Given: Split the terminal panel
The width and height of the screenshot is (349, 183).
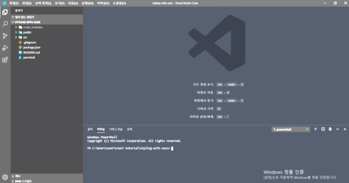Looking at the screenshot, I should point(323,129).
